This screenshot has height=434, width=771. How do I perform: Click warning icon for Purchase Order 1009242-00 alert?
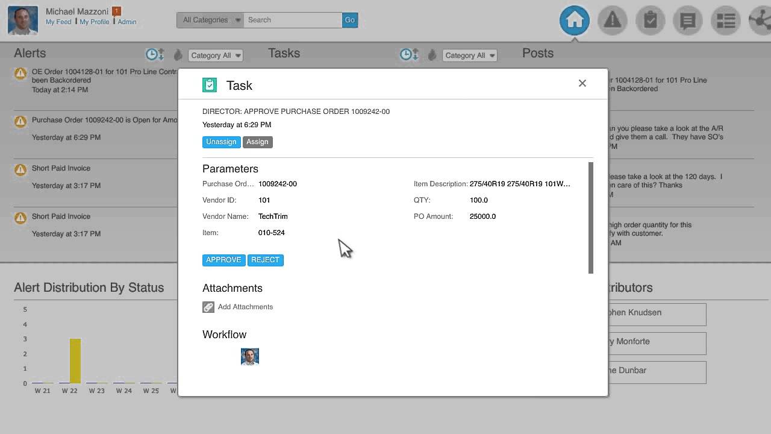point(20,121)
